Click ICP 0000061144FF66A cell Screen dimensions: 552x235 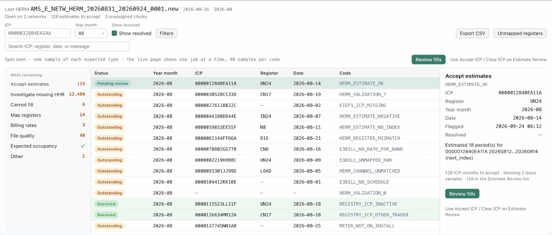(216, 138)
